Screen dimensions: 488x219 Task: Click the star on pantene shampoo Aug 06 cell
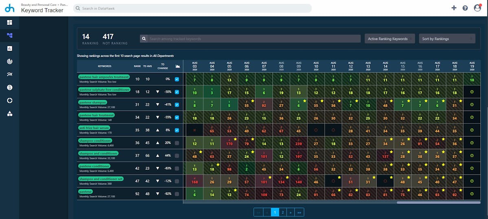(x=252, y=101)
